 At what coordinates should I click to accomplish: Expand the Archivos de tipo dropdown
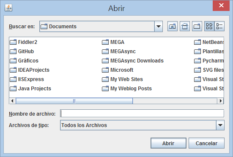(220, 125)
